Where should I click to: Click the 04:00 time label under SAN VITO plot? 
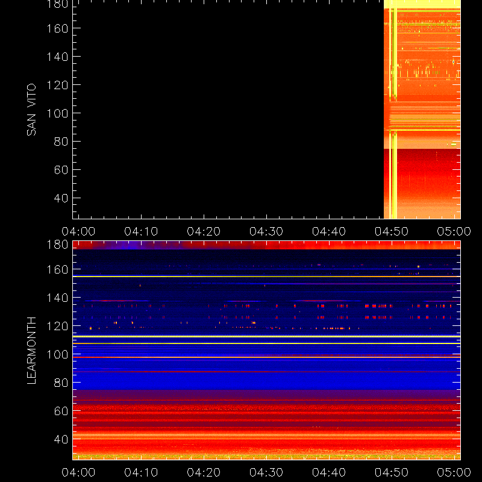(x=78, y=231)
